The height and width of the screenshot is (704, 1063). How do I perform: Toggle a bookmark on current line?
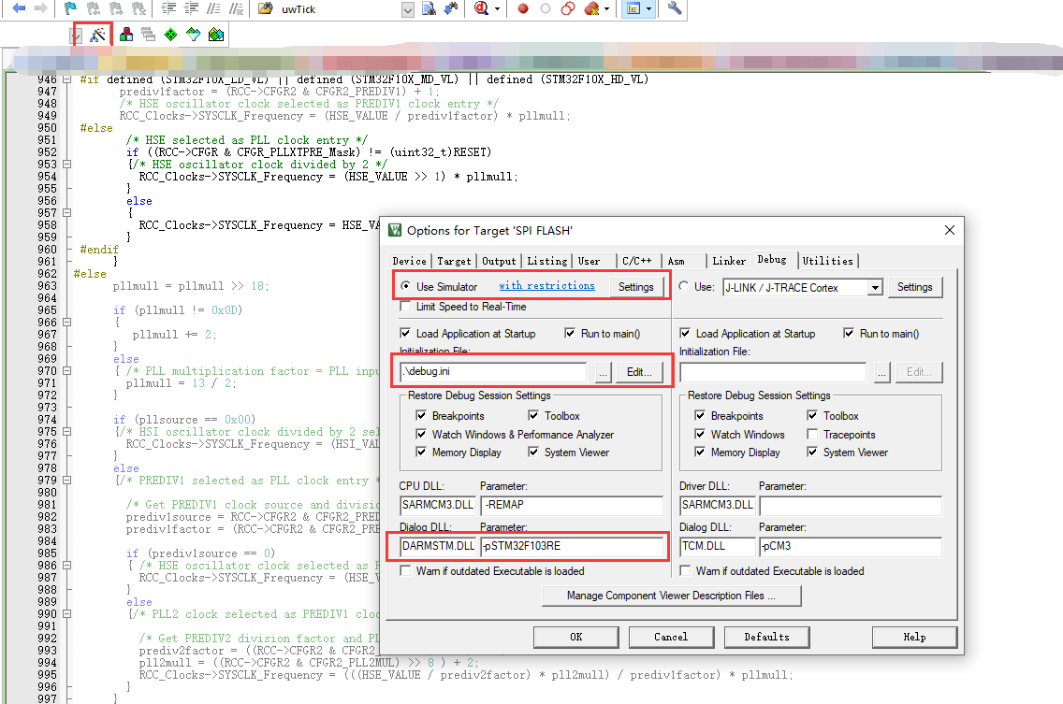pos(70,8)
